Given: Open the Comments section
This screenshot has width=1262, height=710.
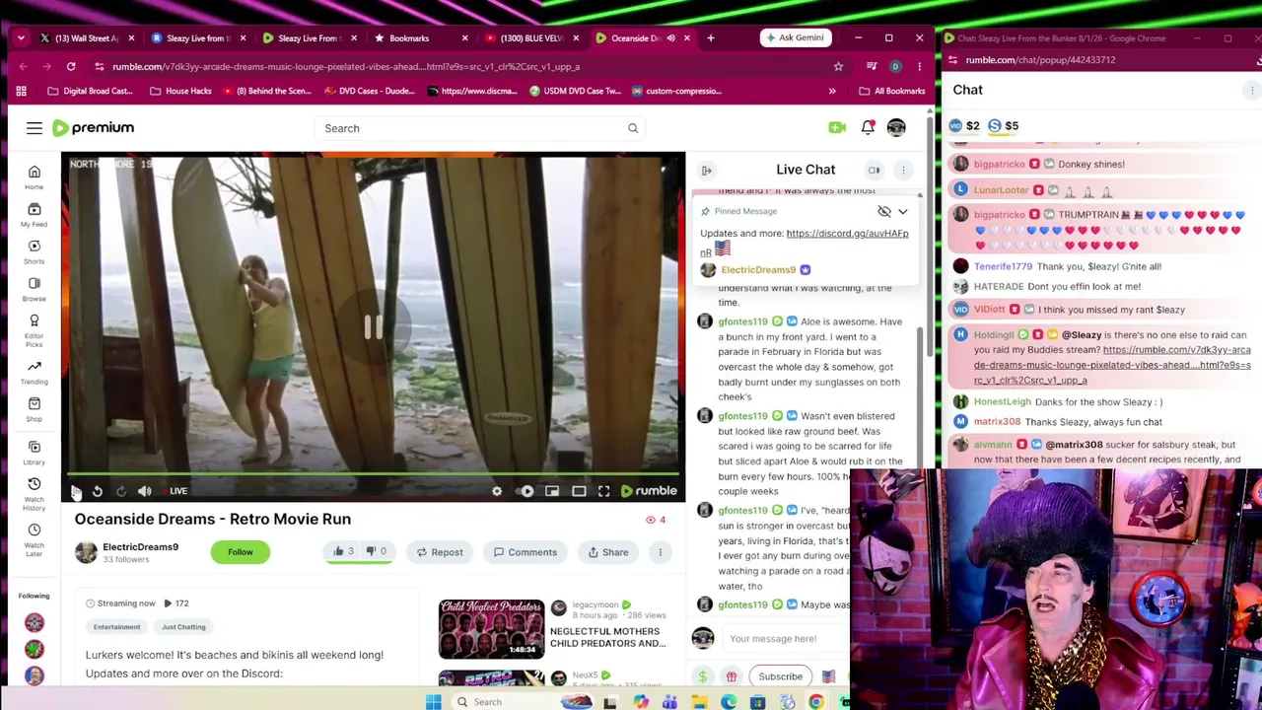Looking at the screenshot, I should pos(526,552).
